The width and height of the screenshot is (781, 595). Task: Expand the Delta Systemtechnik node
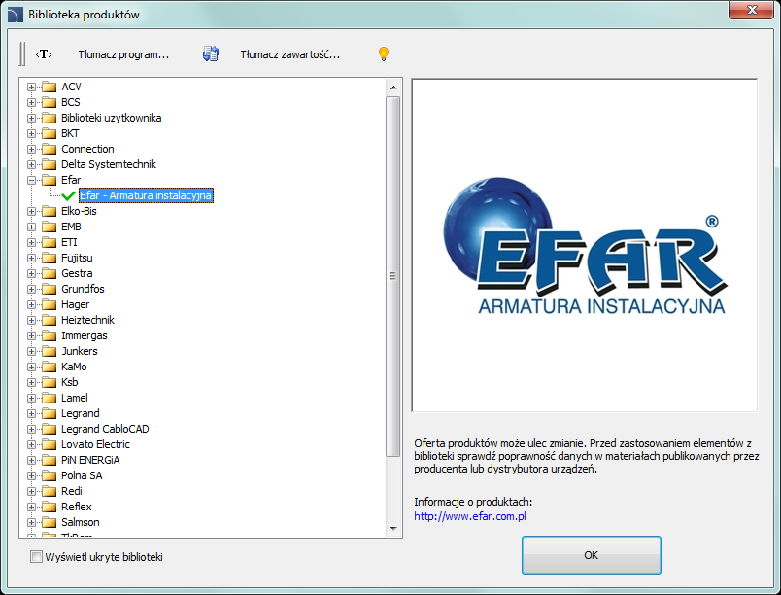pos(31,164)
